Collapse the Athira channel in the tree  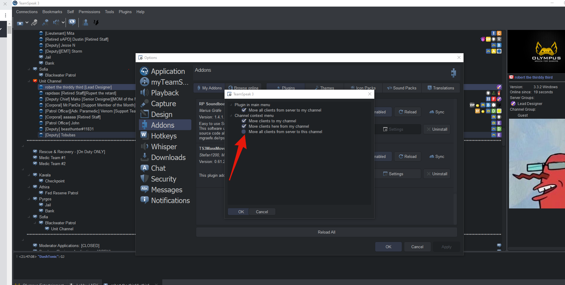(29, 187)
